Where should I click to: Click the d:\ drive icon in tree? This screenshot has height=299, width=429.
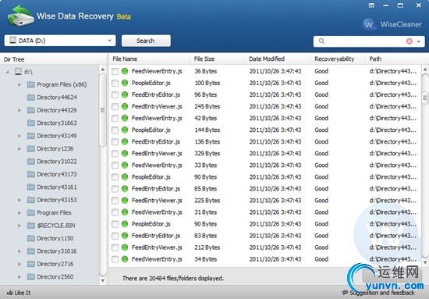pos(18,72)
